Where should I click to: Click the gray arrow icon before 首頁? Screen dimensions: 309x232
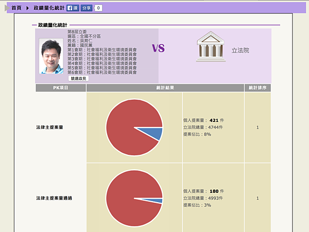coord(7,8)
